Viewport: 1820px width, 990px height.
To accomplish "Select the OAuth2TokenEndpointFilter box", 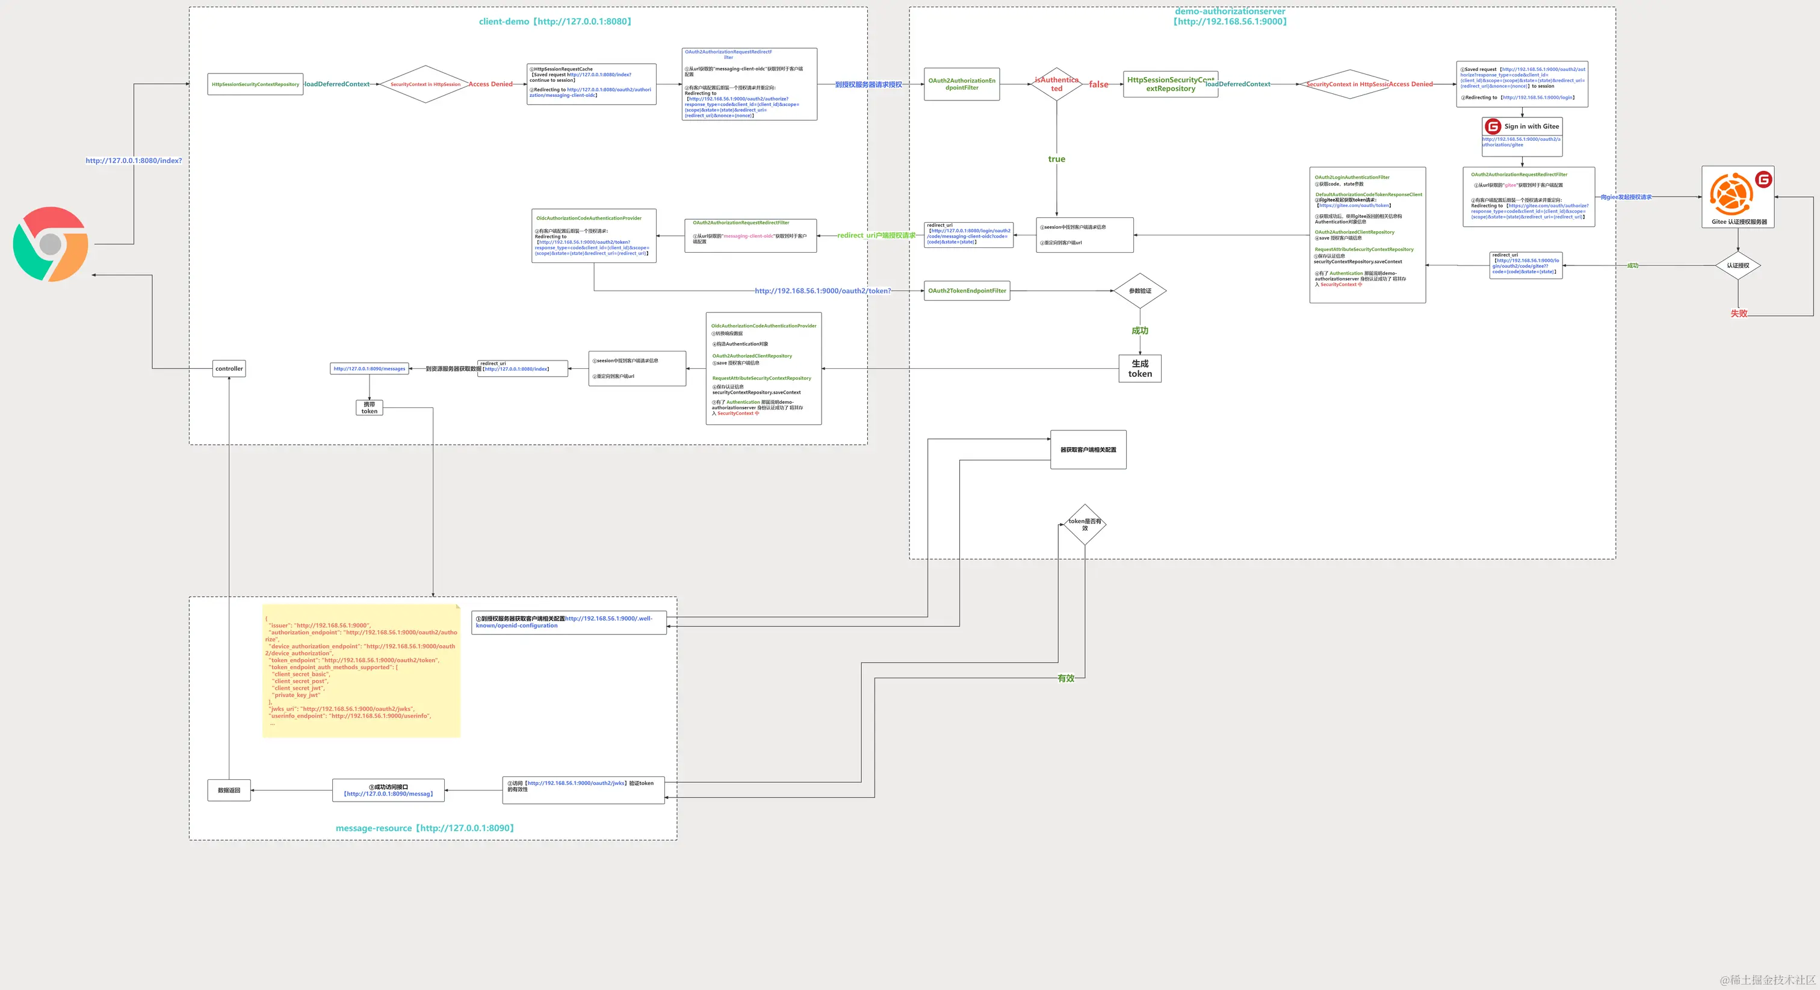I will click(x=967, y=291).
